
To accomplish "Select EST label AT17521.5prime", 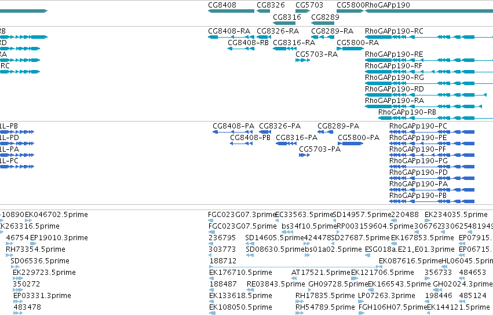I will click(321, 273).
